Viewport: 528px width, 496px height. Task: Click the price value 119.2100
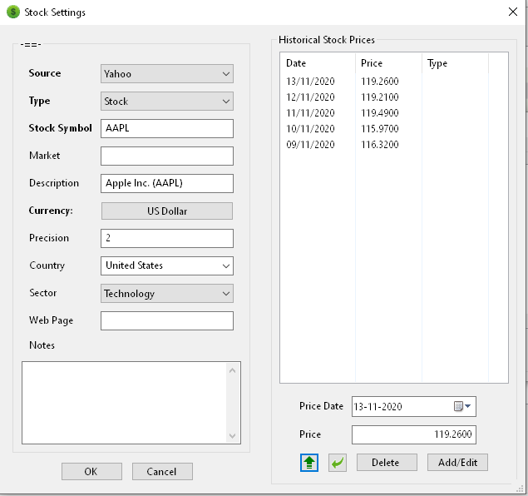pos(380,97)
